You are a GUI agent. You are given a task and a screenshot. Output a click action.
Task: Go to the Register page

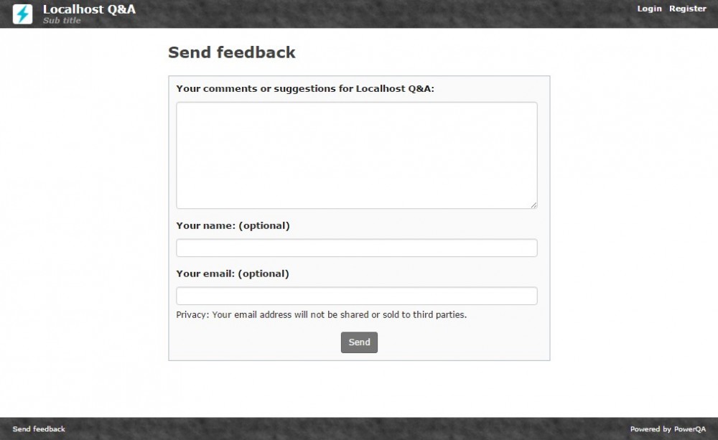688,9
